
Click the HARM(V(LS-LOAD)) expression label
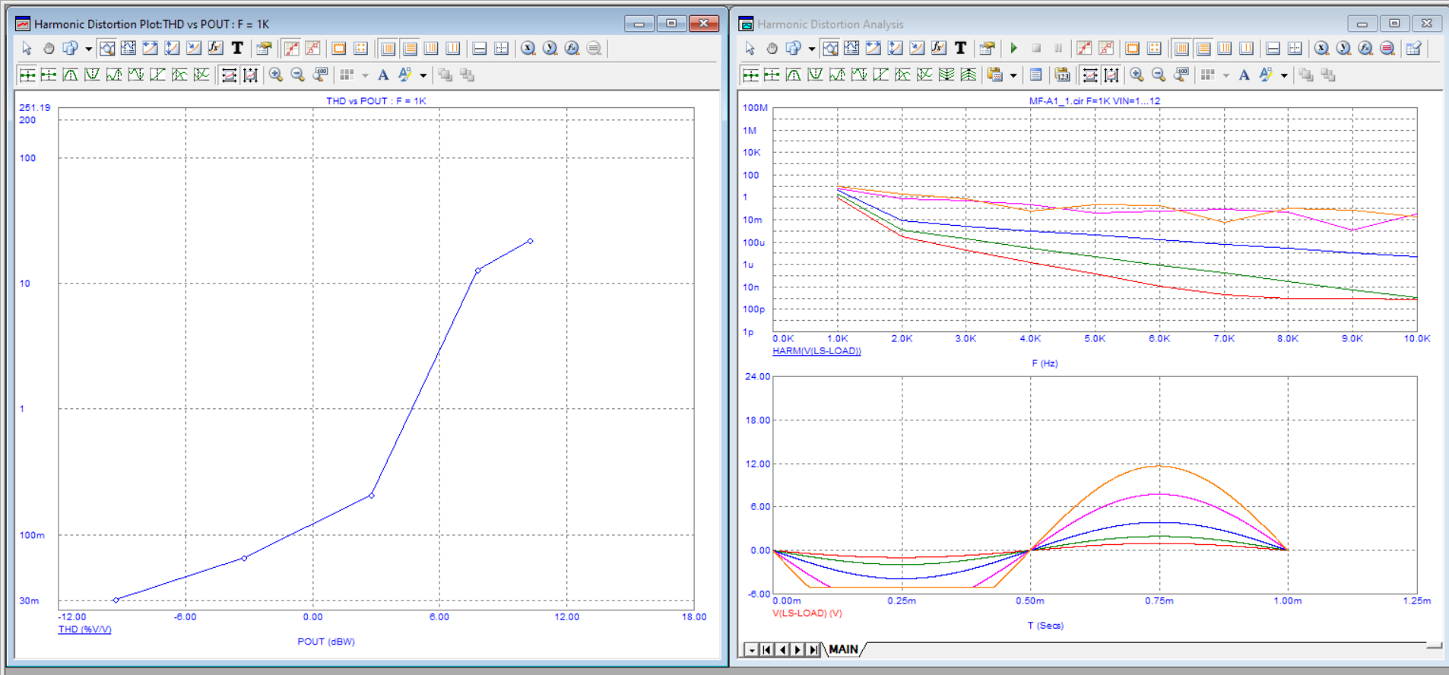point(816,351)
